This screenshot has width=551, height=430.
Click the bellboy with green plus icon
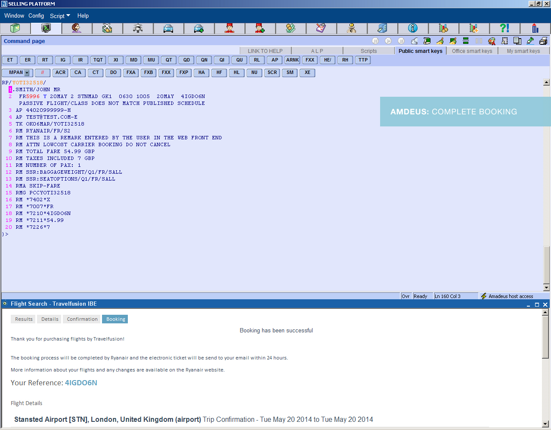260,28
